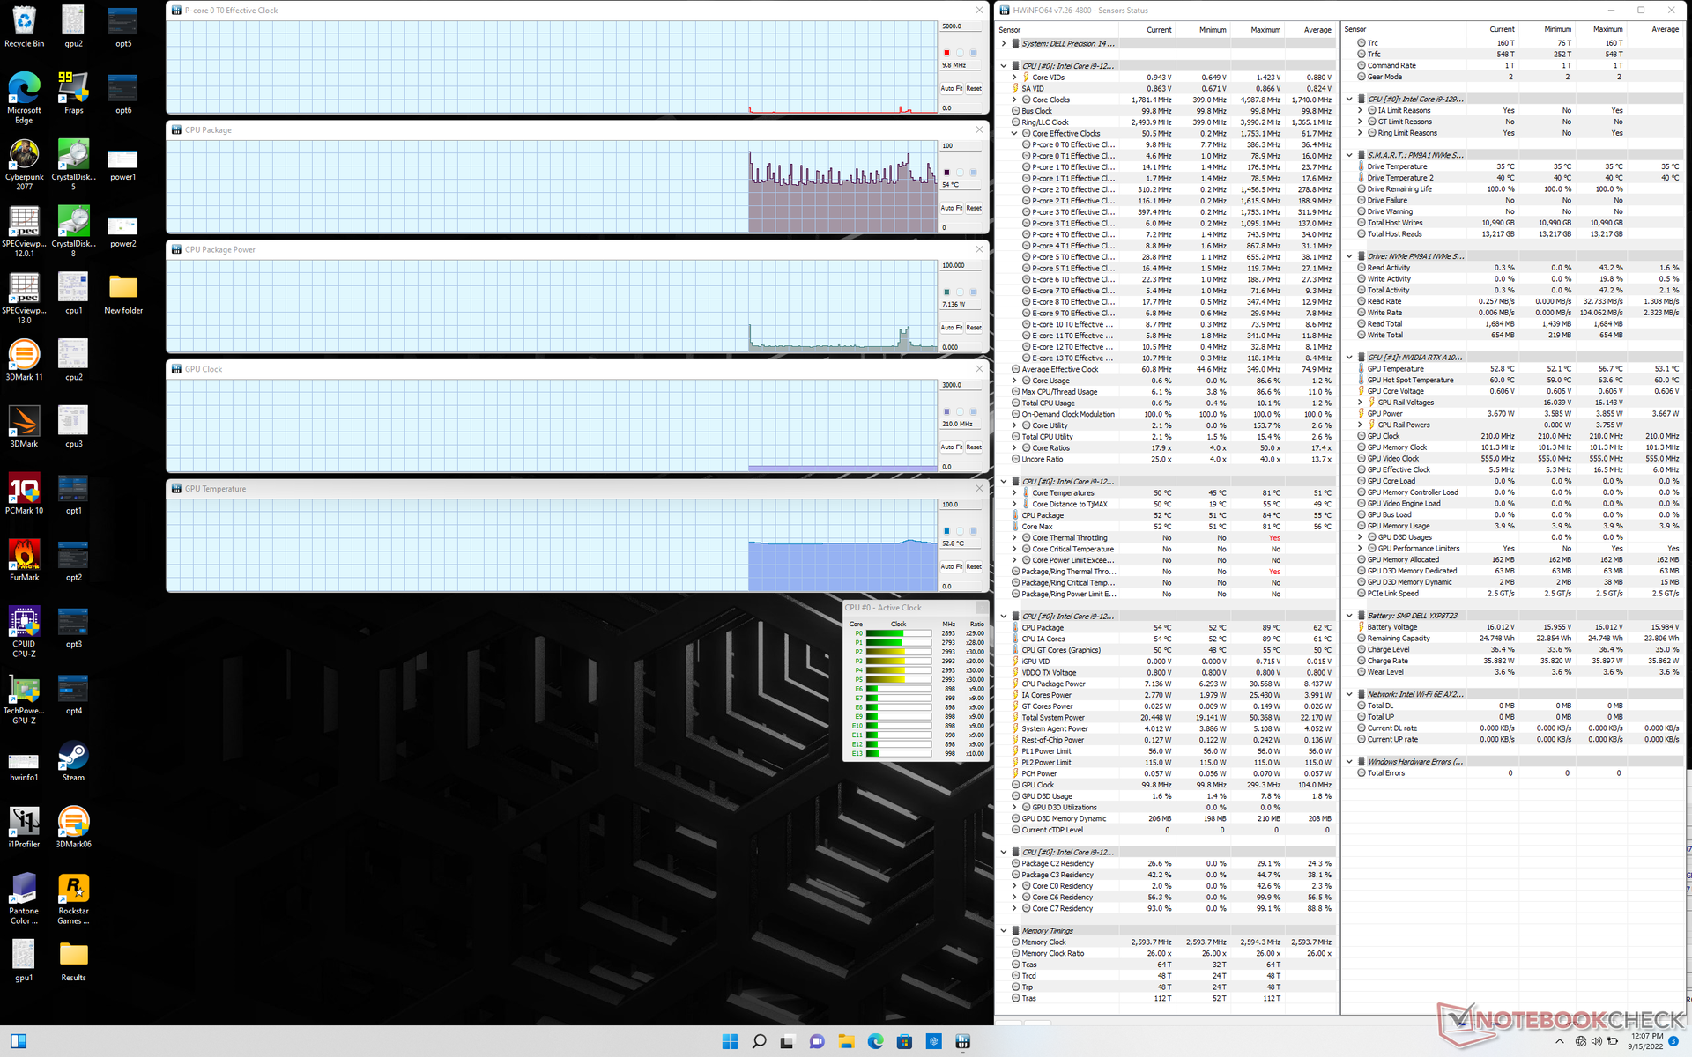Click the HWiNFO icon in the taskbar
Image resolution: width=1692 pixels, height=1057 pixels.
(x=962, y=1041)
